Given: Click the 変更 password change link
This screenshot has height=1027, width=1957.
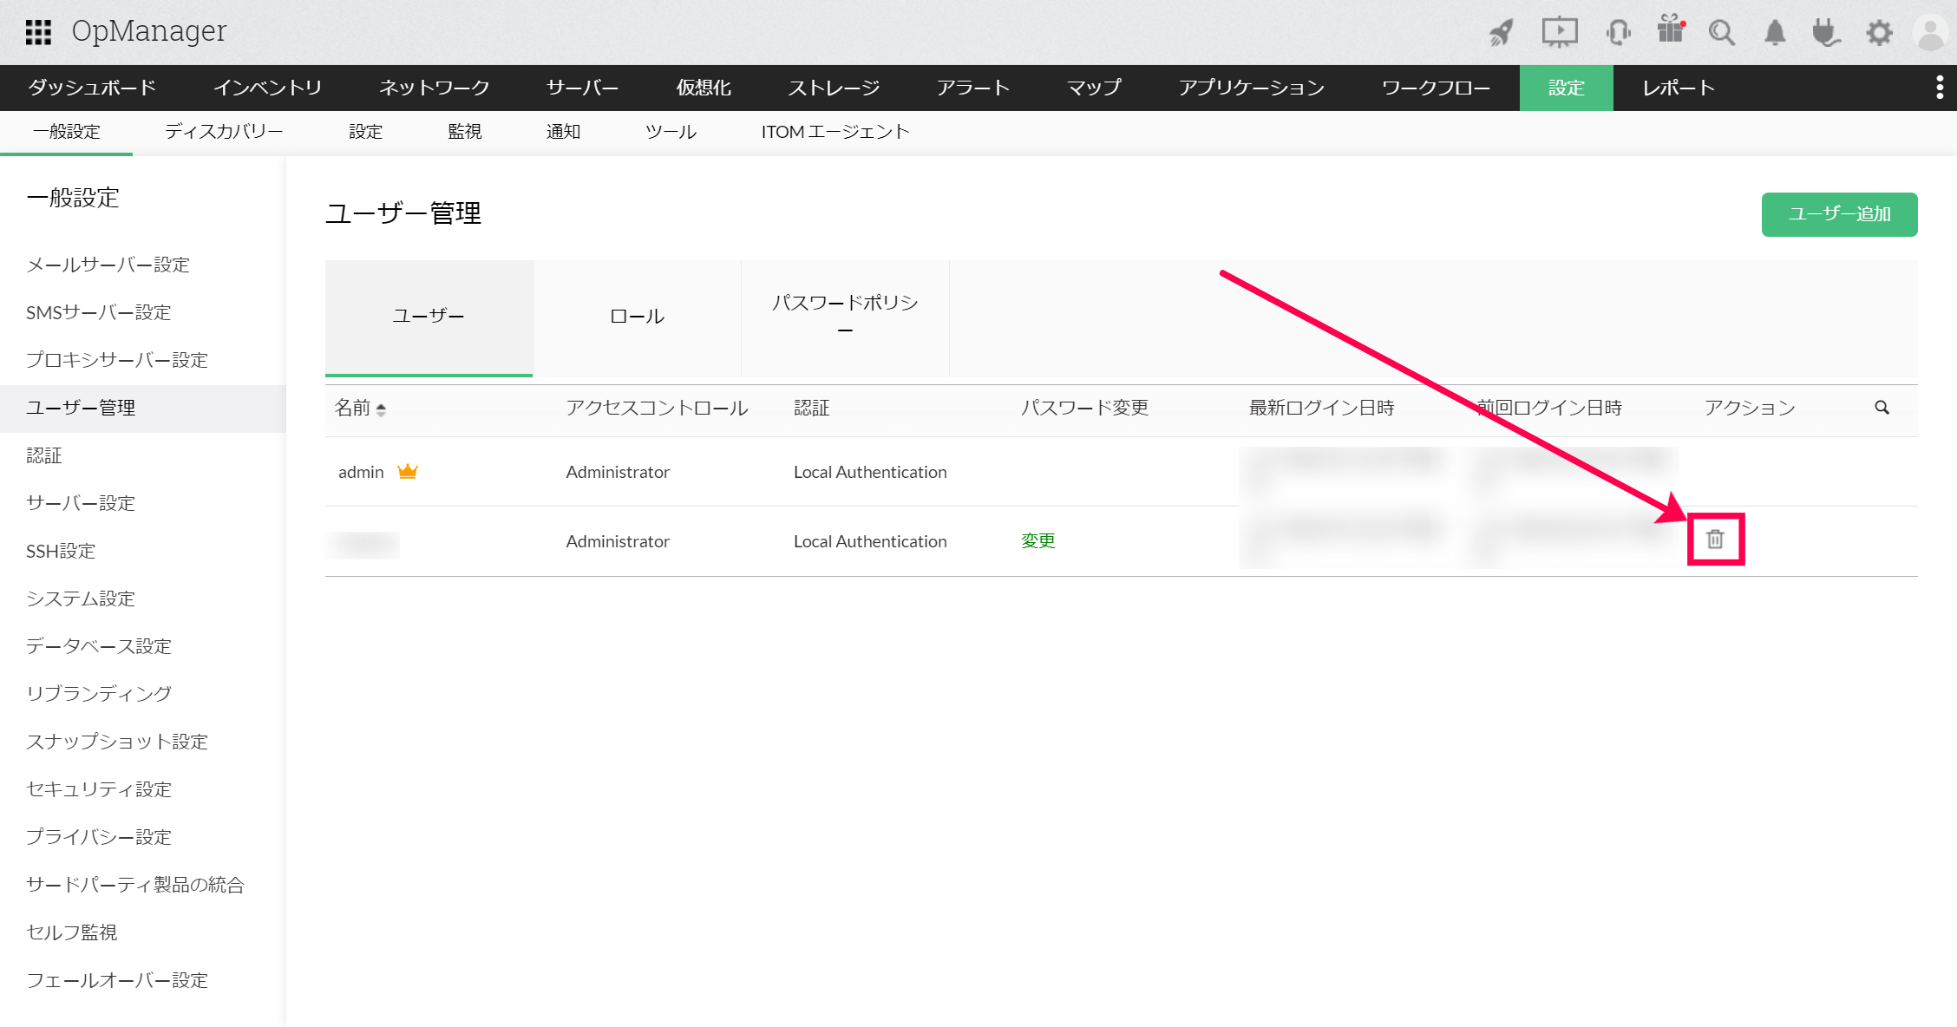Looking at the screenshot, I should pos(1037,541).
